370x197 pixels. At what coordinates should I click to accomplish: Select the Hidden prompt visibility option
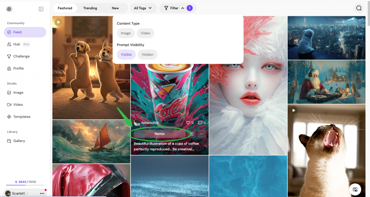click(147, 54)
